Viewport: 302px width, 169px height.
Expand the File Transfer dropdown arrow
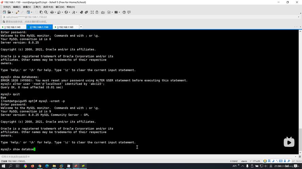pyautogui.click(x=63, y=12)
